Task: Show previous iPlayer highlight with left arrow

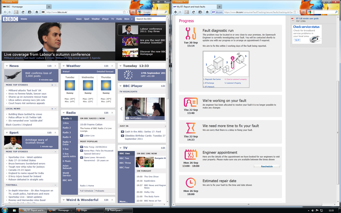Action: pyautogui.click(x=121, y=109)
